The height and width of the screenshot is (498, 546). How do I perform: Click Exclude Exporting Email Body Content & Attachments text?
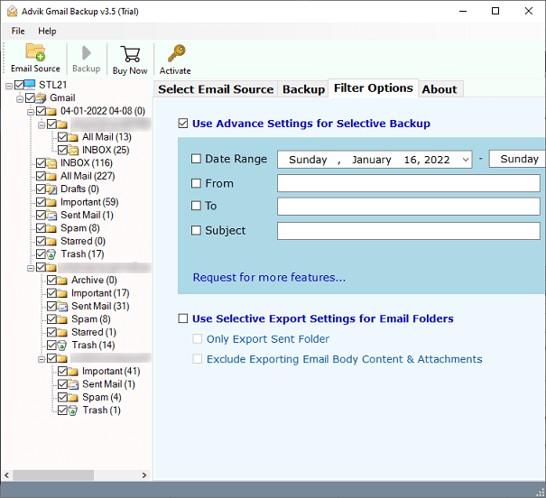tap(345, 359)
